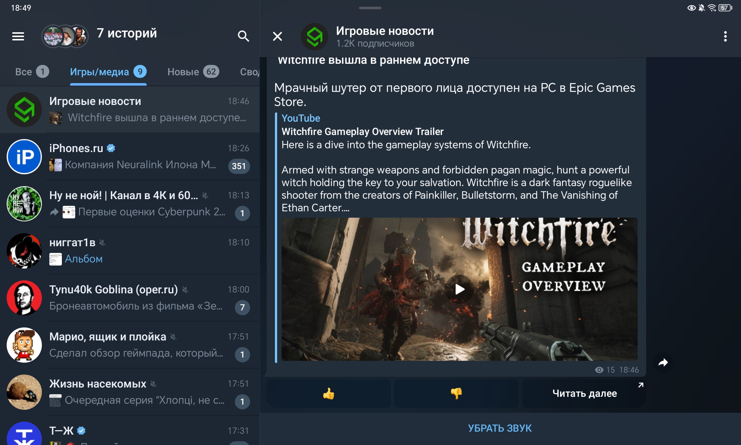
Task: React with the thumbs down button
Action: pyautogui.click(x=456, y=393)
